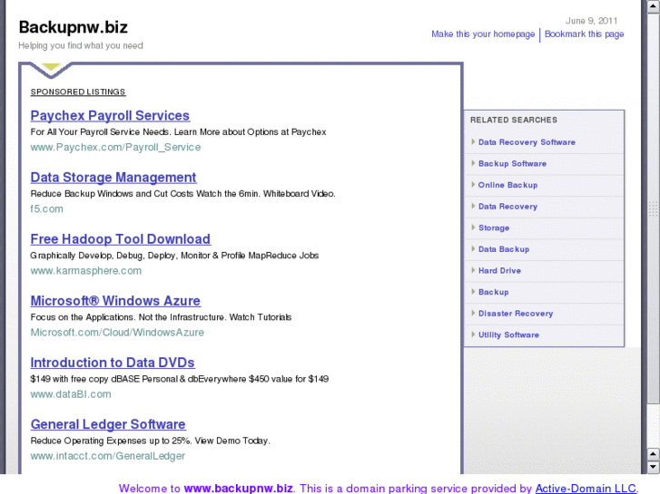Click the scrollbar up arrow at top
The height and width of the screenshot is (494, 660).
pos(654,6)
